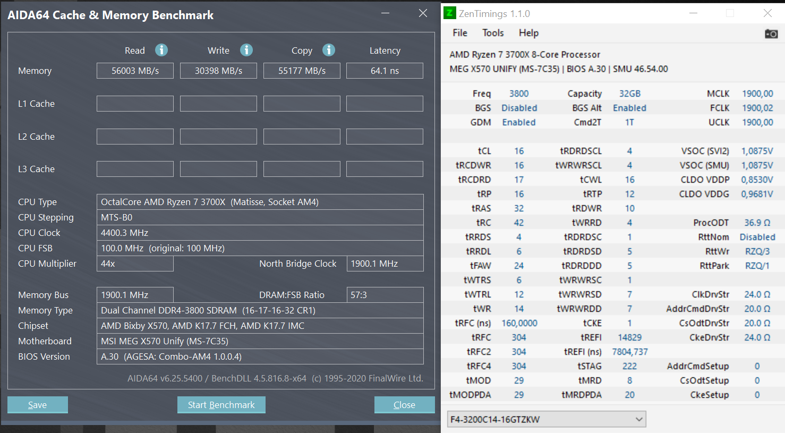Image resolution: width=785 pixels, height=433 pixels.
Task: Click the VSOC (SVI2) value 1,0875V
Action: 757,151
